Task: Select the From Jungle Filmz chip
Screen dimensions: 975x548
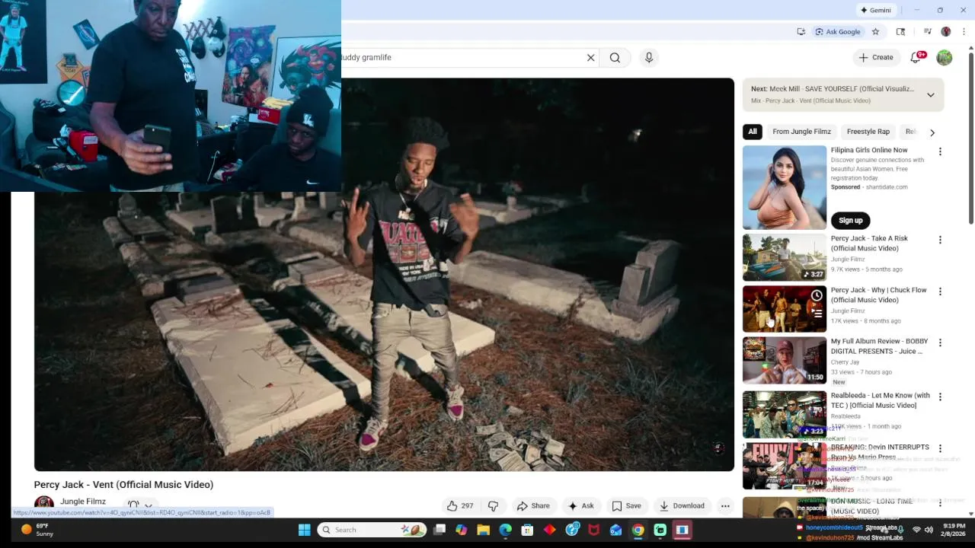Action: [801, 132]
